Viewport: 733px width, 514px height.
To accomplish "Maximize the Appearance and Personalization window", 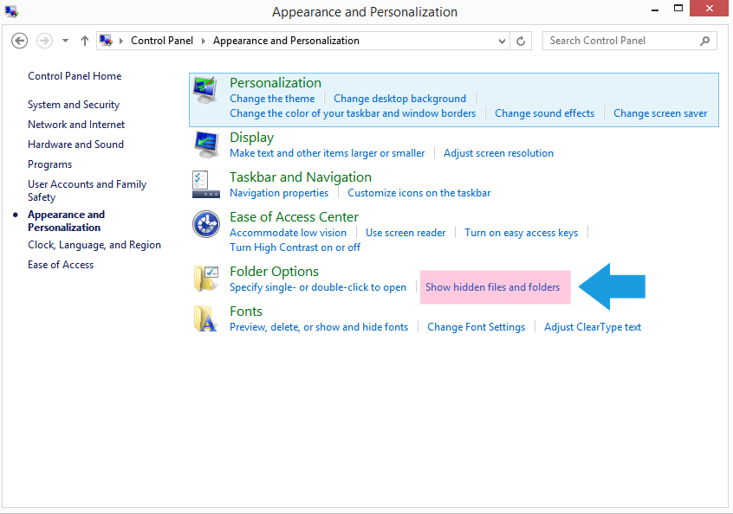I will pyautogui.click(x=678, y=9).
